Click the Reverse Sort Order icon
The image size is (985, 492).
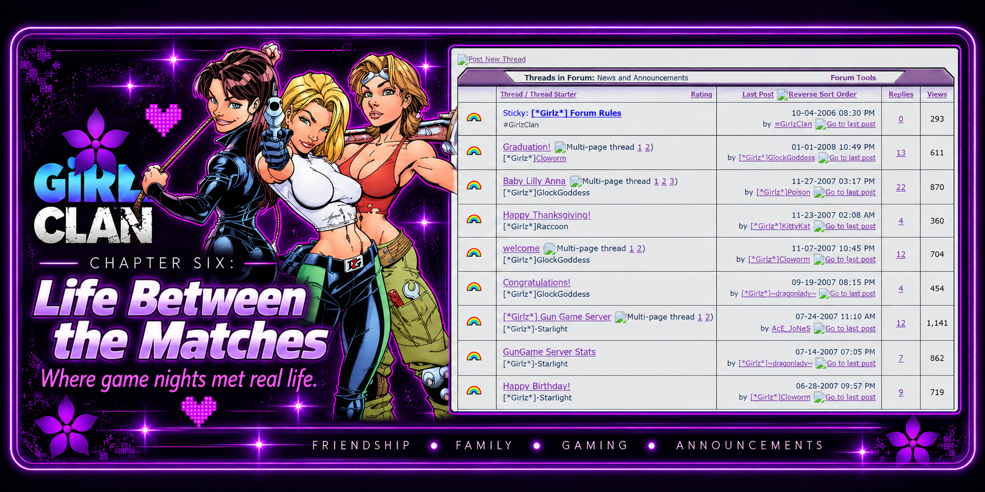(782, 95)
